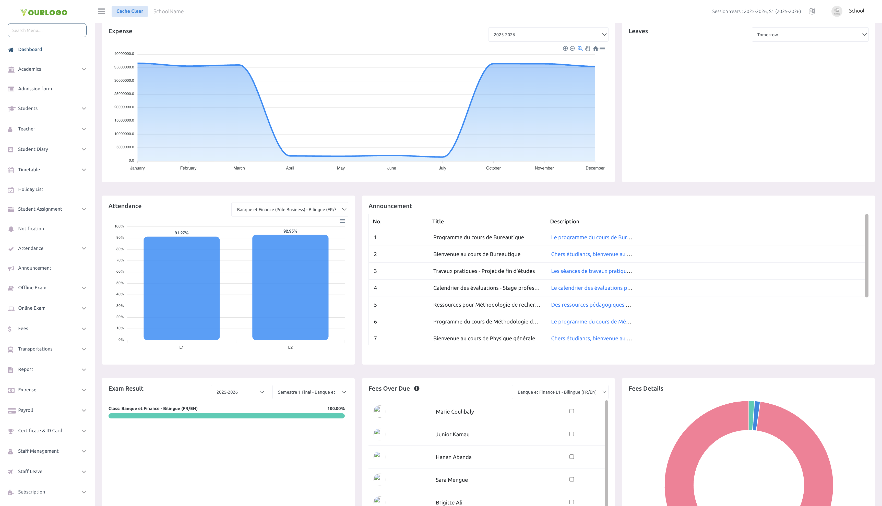Viewport: 882px width, 506px height.
Task: Check the checkbox next to Marie Coulibaly
Action: click(571, 411)
